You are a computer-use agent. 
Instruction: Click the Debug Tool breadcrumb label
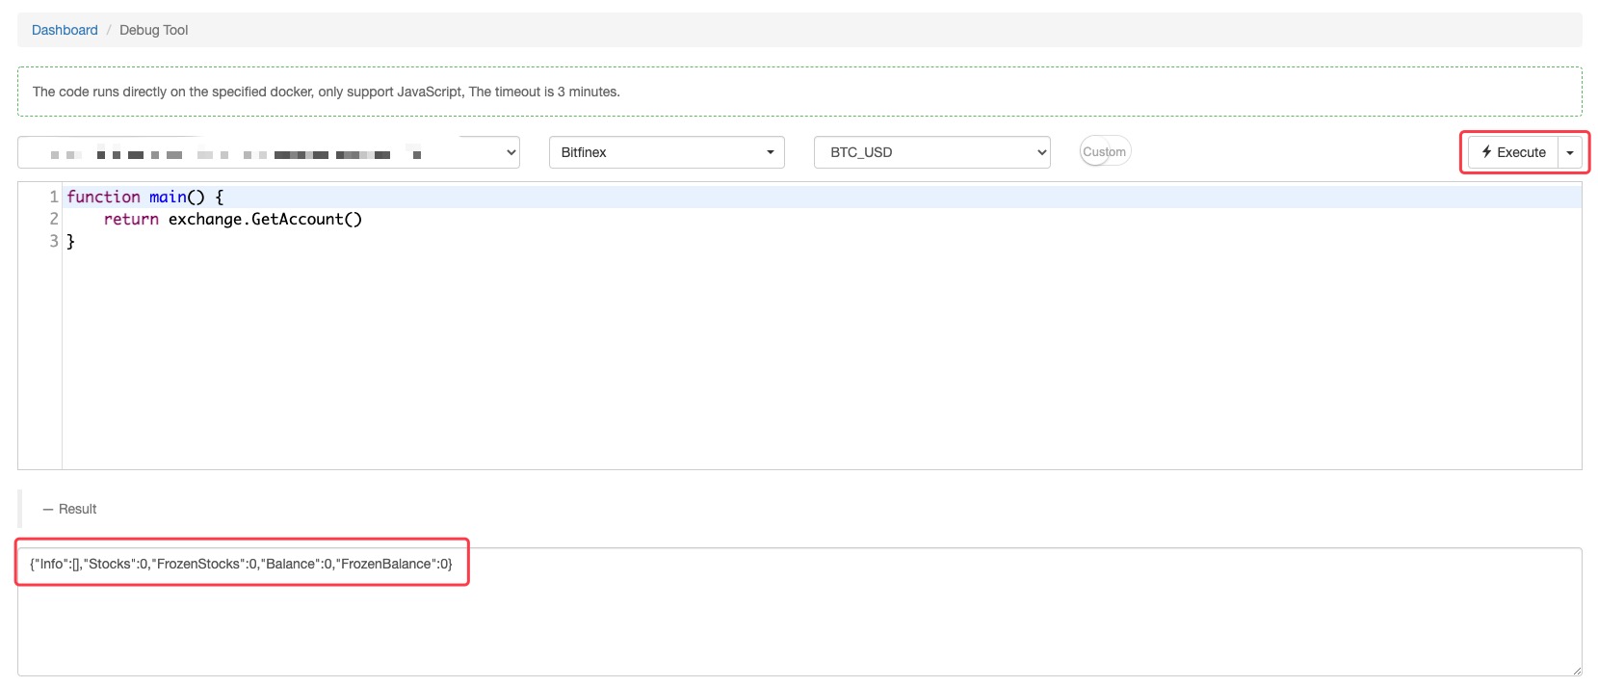(x=153, y=30)
